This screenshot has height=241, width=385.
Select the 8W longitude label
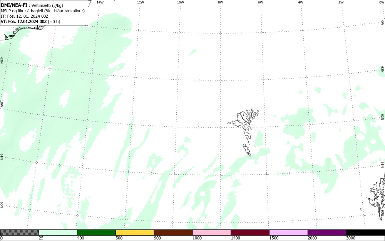[x=220, y=2]
